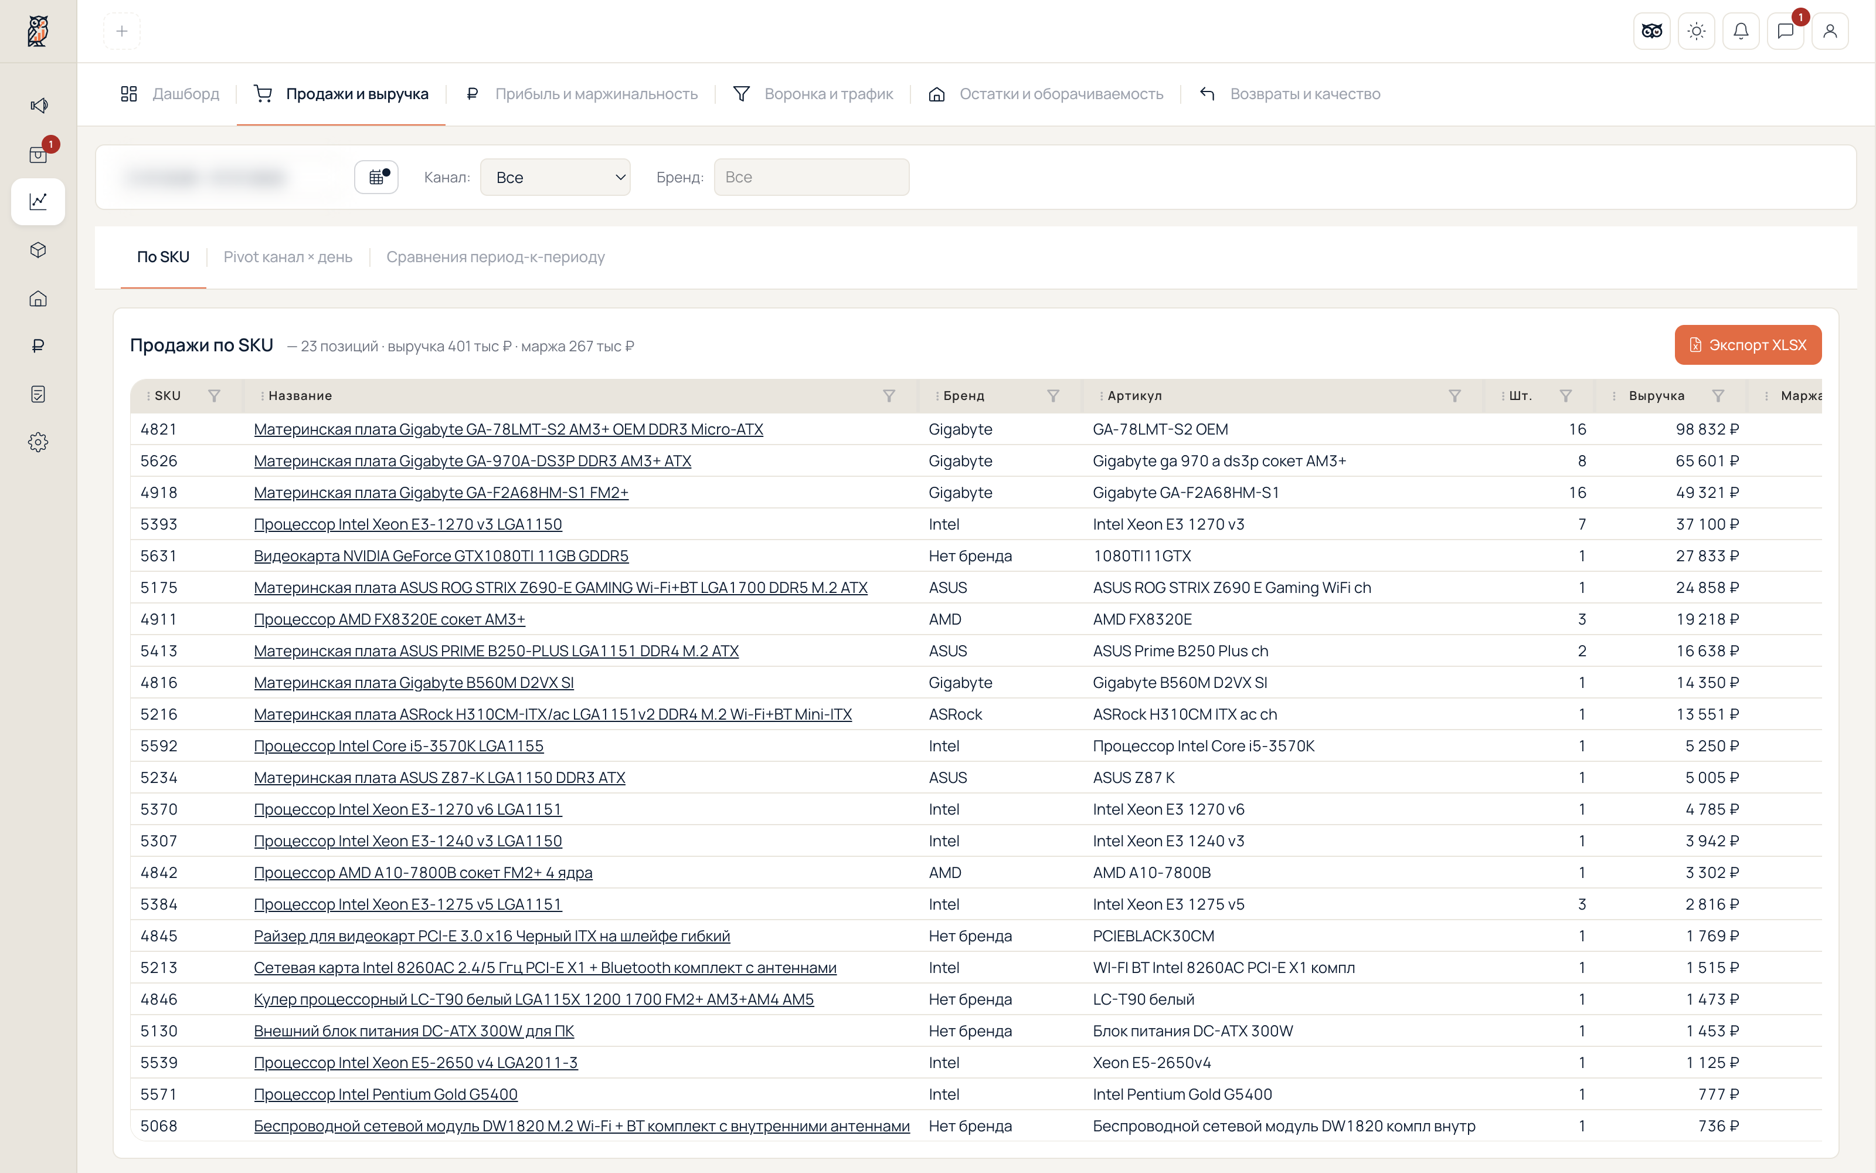
Task: Open the box products sidebar icon
Action: (x=38, y=250)
